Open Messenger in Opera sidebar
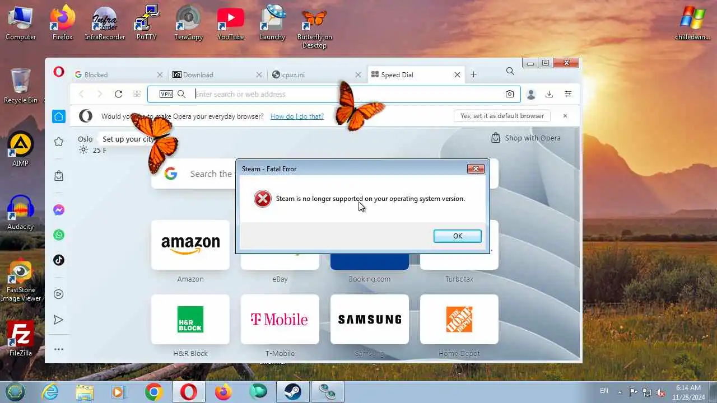 click(x=59, y=210)
